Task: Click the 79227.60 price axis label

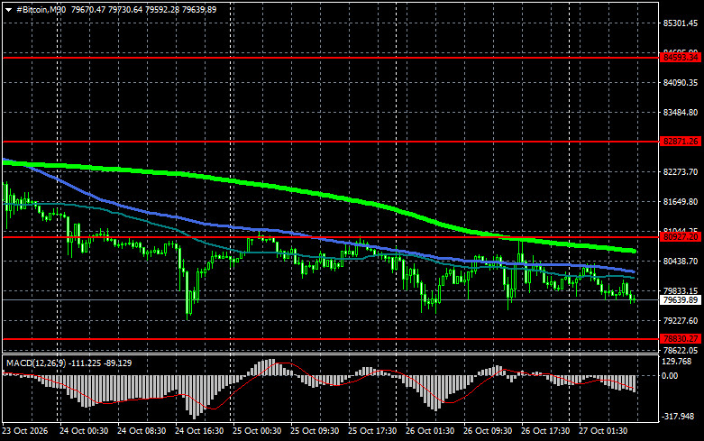Action: pyautogui.click(x=681, y=321)
